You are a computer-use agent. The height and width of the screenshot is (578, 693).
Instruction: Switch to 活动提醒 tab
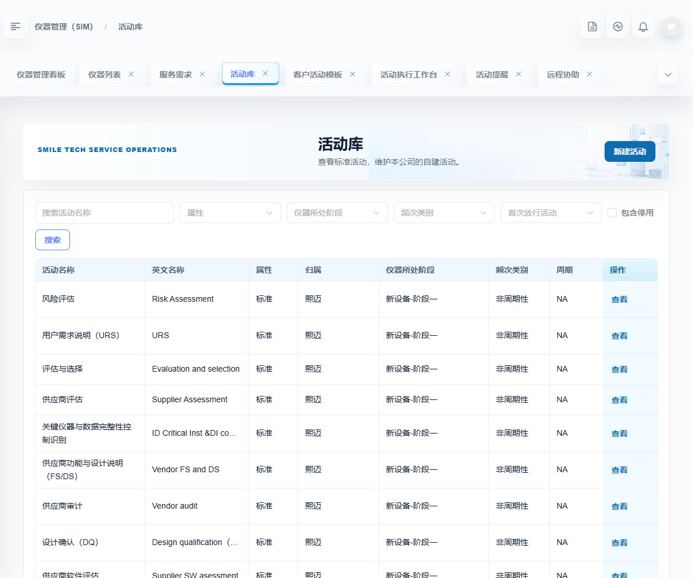pos(492,74)
